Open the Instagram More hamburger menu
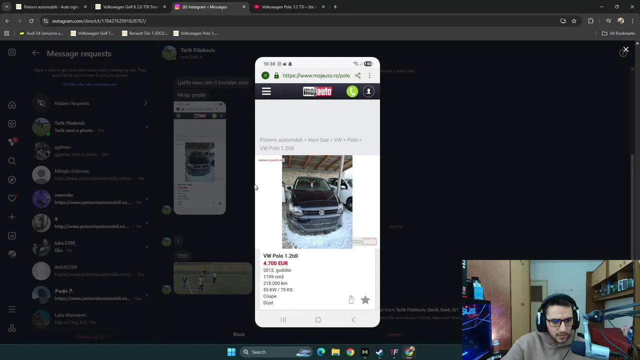Screen dimensions: 640x360 12,309
